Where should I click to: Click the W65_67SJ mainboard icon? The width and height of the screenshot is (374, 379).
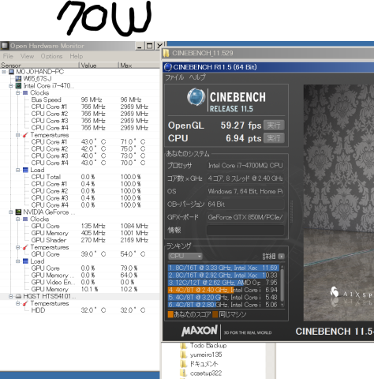pyautogui.click(x=18, y=79)
